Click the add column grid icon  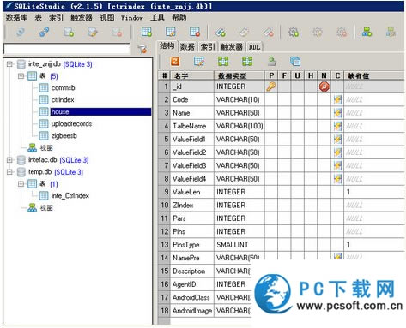pos(223,61)
